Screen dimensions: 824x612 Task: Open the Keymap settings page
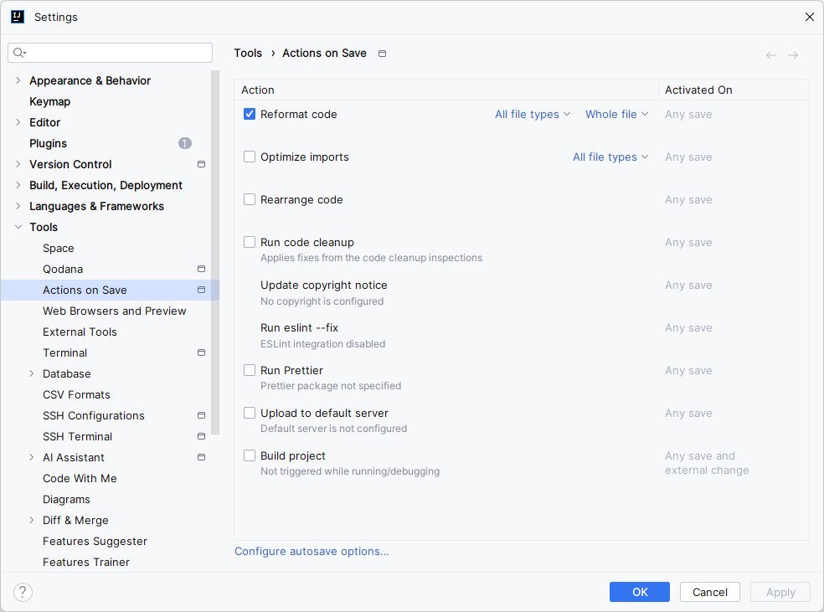[49, 101]
